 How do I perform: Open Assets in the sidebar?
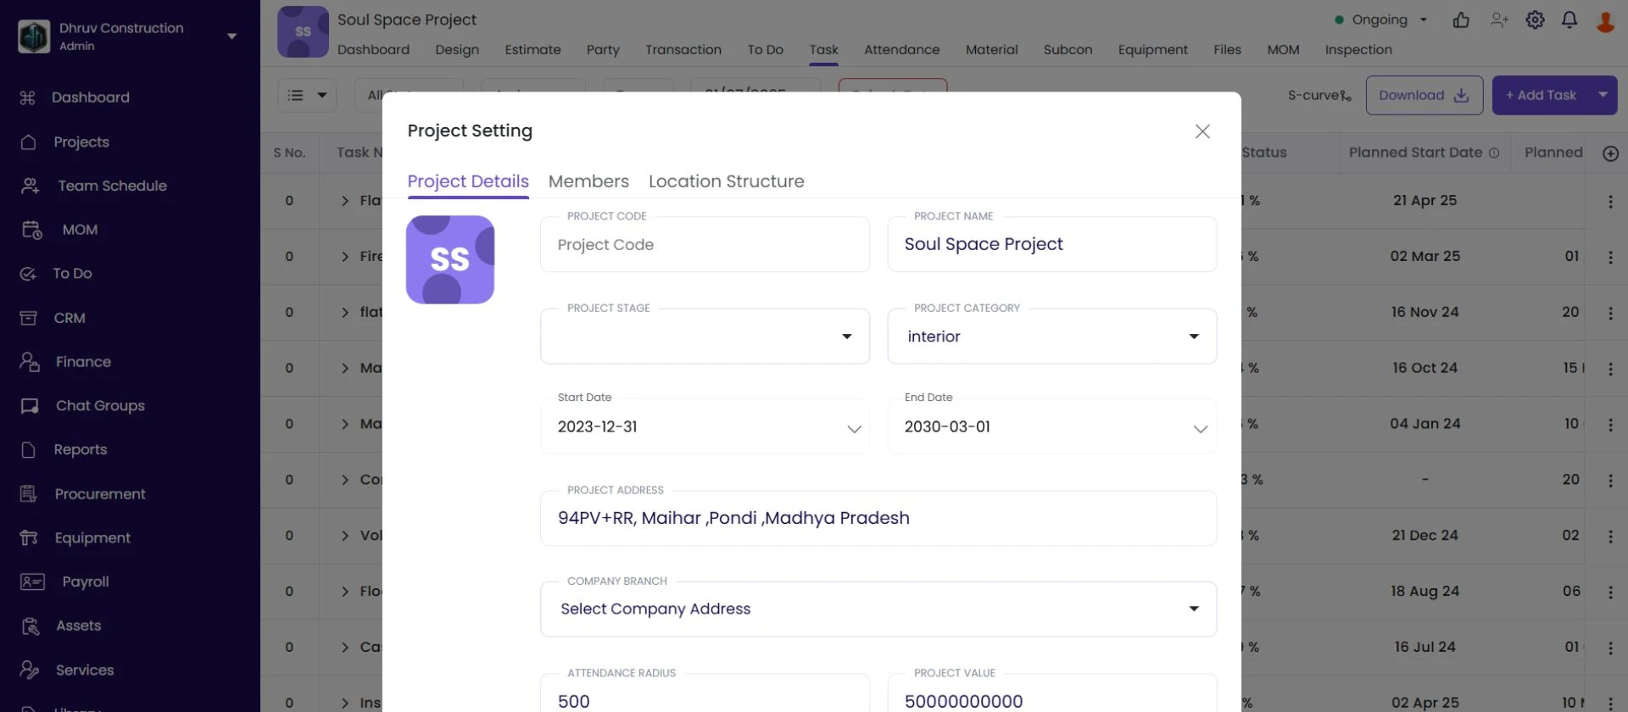point(78,626)
